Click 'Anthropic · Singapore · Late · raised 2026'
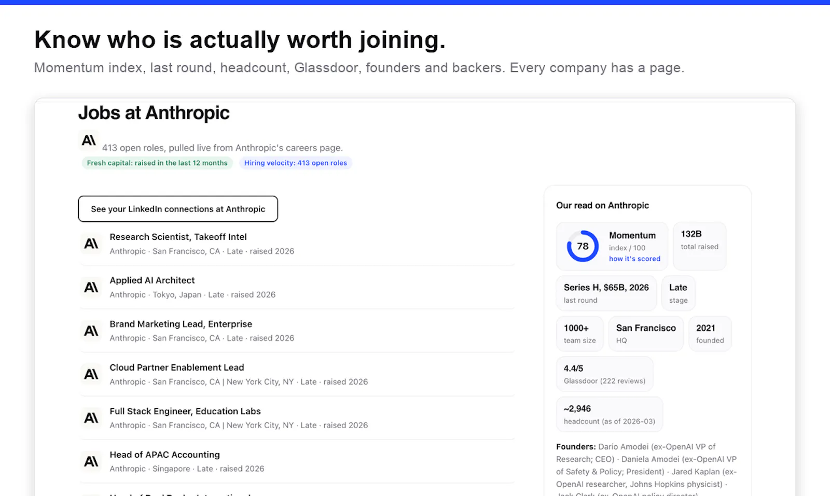Screen dimensions: 830x496 point(187,469)
